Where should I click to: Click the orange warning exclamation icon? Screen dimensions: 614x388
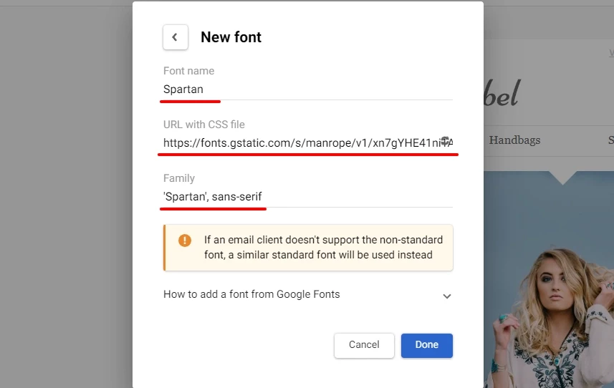185,240
